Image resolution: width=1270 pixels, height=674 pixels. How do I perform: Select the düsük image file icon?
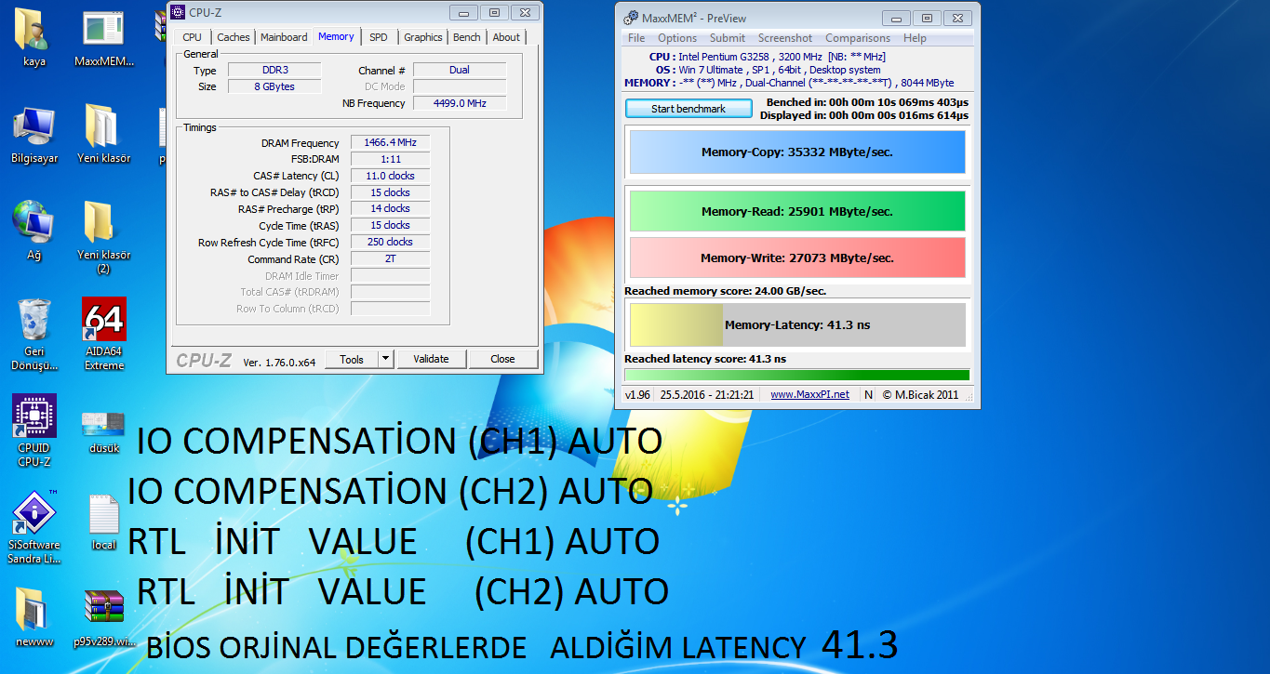pos(103,425)
